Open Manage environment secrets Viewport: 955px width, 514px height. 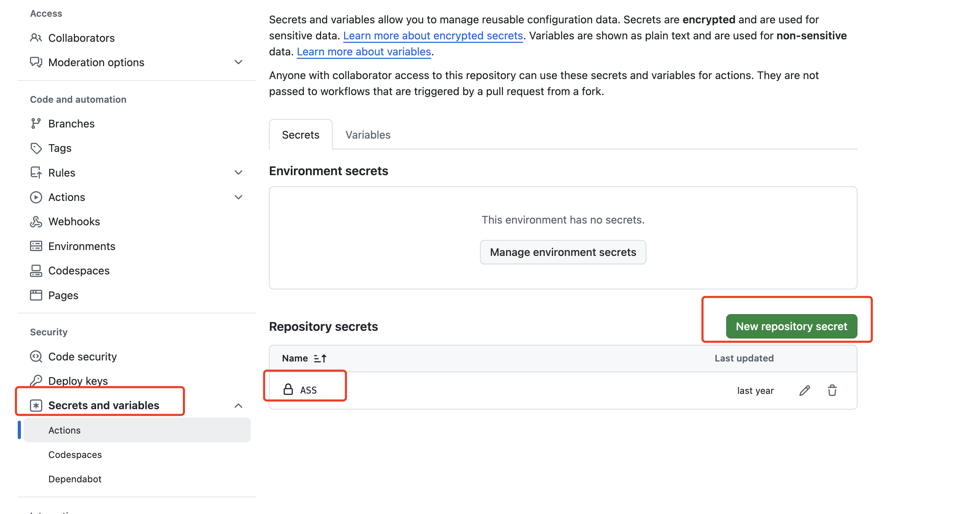click(x=562, y=252)
